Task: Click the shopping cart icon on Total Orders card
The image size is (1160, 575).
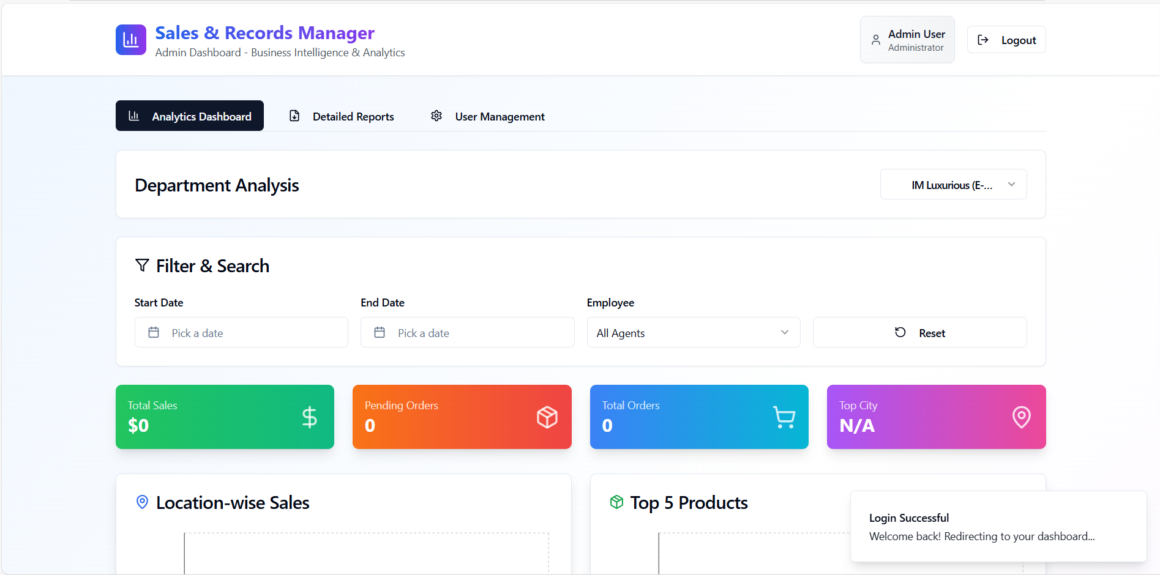Action: click(784, 417)
